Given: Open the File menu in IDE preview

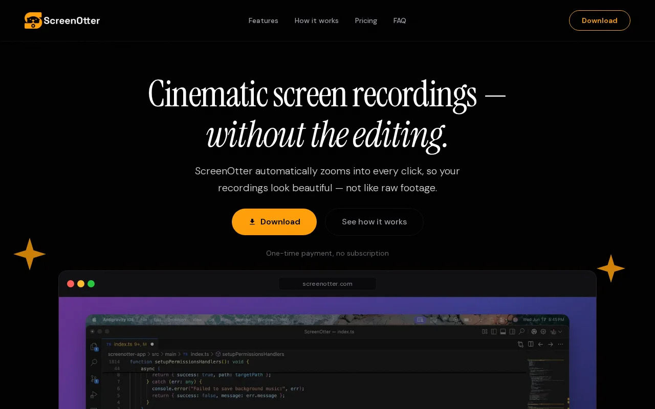Looking at the screenshot, I should pos(144,320).
